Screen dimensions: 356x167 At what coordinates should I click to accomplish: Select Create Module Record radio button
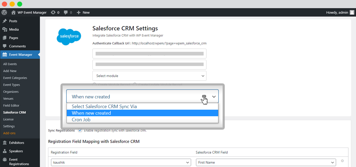[x=94, y=85]
